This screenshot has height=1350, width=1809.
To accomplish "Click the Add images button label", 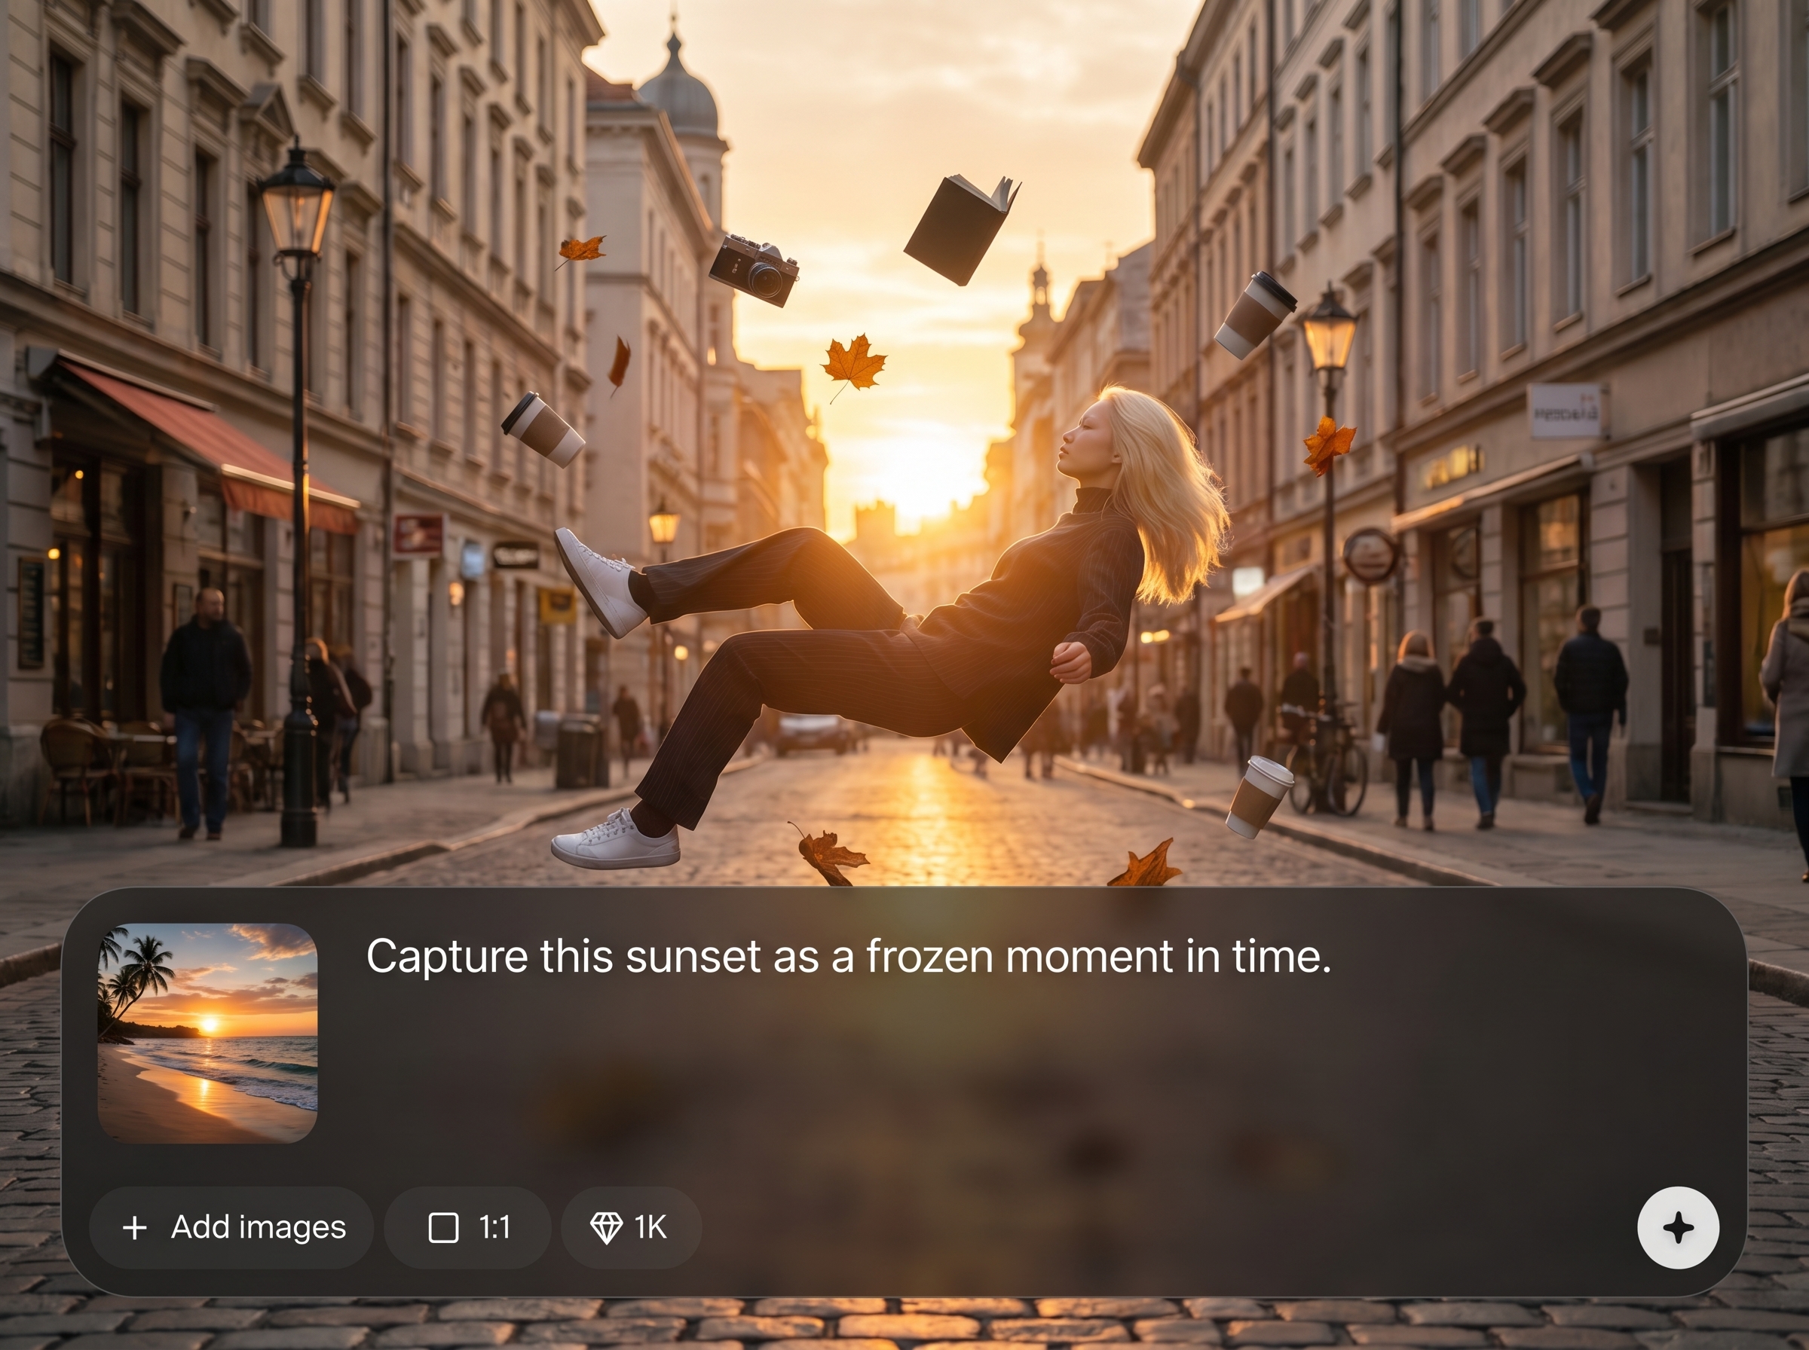I will [x=259, y=1227].
